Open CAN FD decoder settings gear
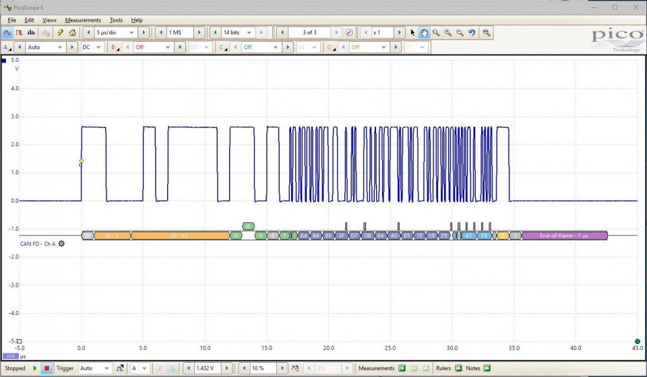Screen dimensions: 647x377 pos(61,244)
